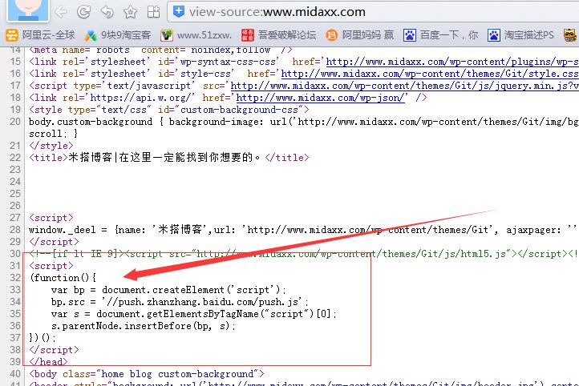The width and height of the screenshot is (579, 386).
Task: Open www.51zxw. bookmark
Action: 196,35
